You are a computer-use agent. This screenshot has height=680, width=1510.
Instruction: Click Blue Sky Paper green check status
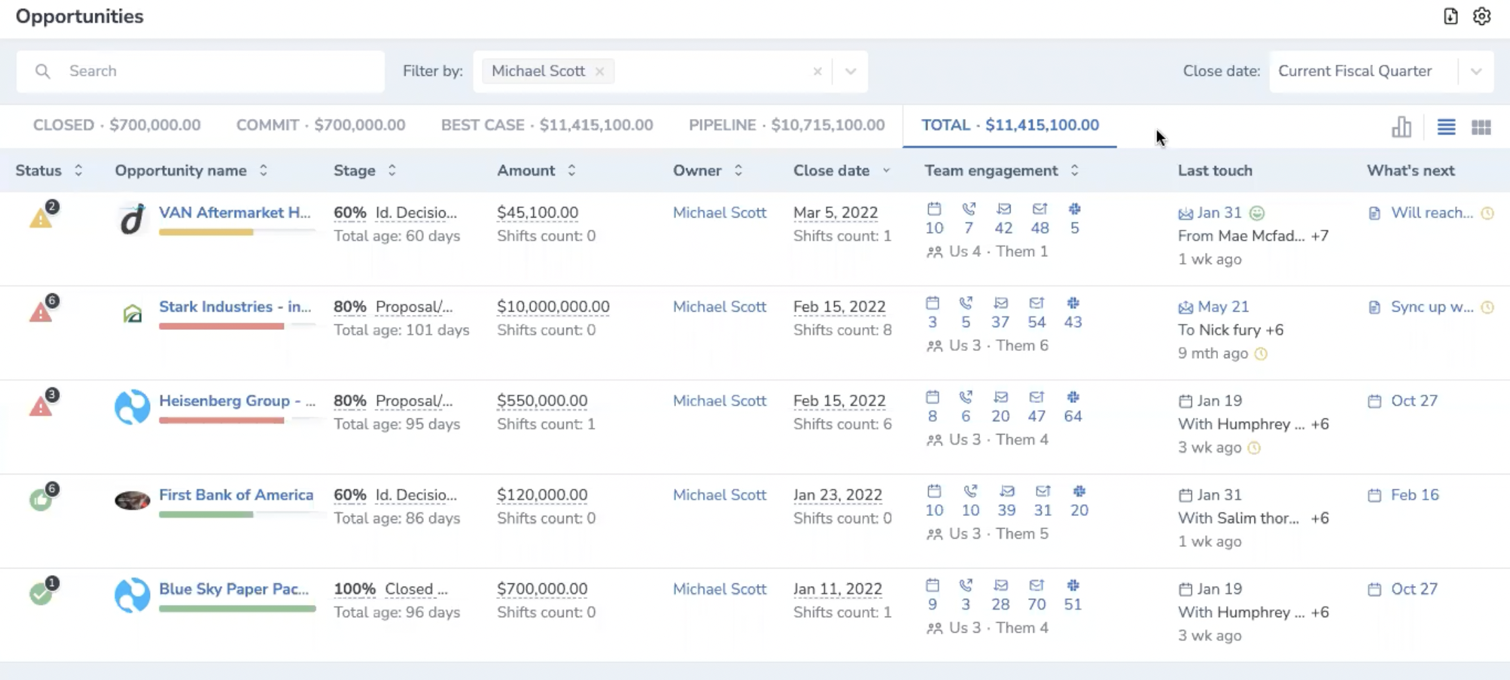[x=41, y=594]
